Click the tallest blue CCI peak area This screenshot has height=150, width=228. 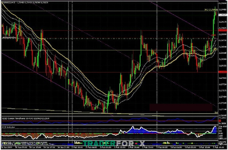click(x=133, y=129)
